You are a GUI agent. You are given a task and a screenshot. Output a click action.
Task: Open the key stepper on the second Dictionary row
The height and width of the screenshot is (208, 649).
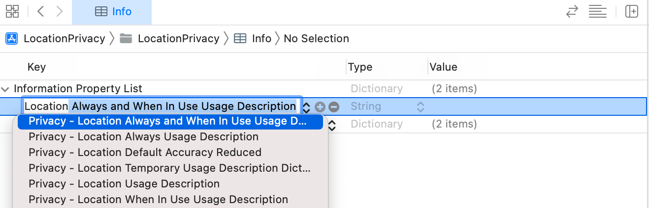332,125
